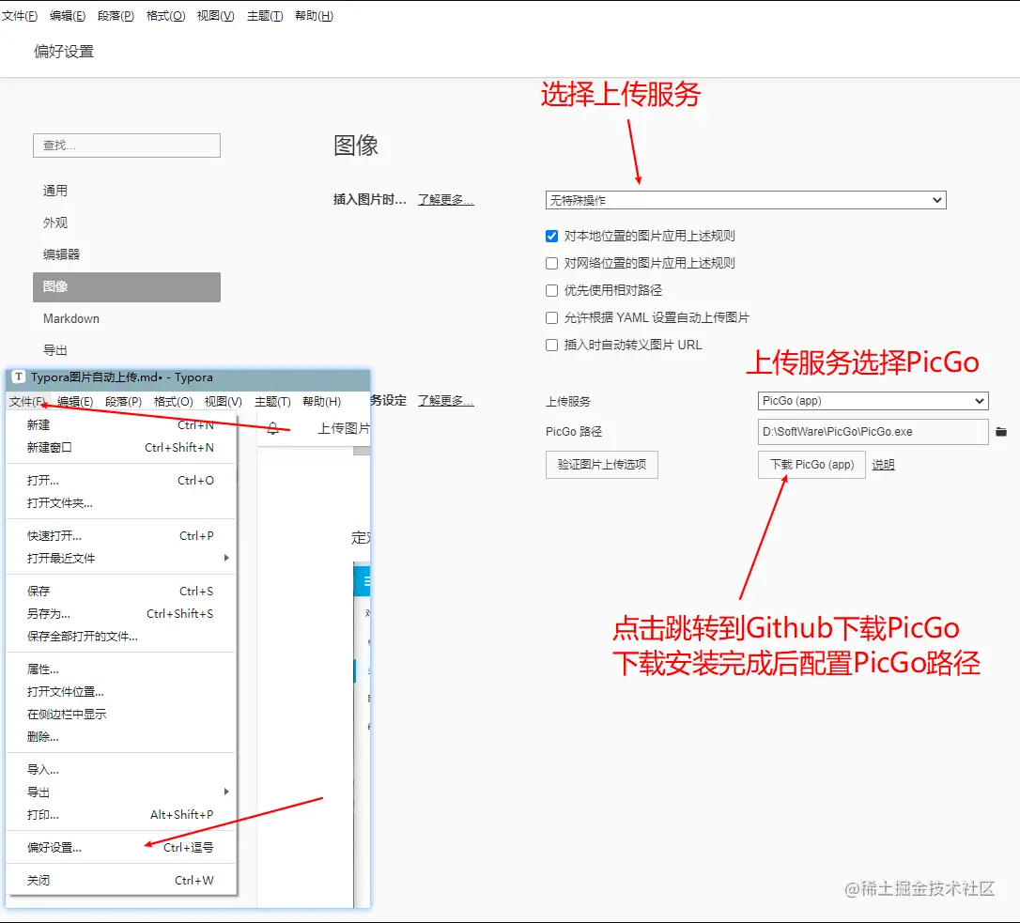Click the 查找 search field in preferences

point(126,146)
